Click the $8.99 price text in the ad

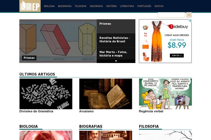coord(177,45)
